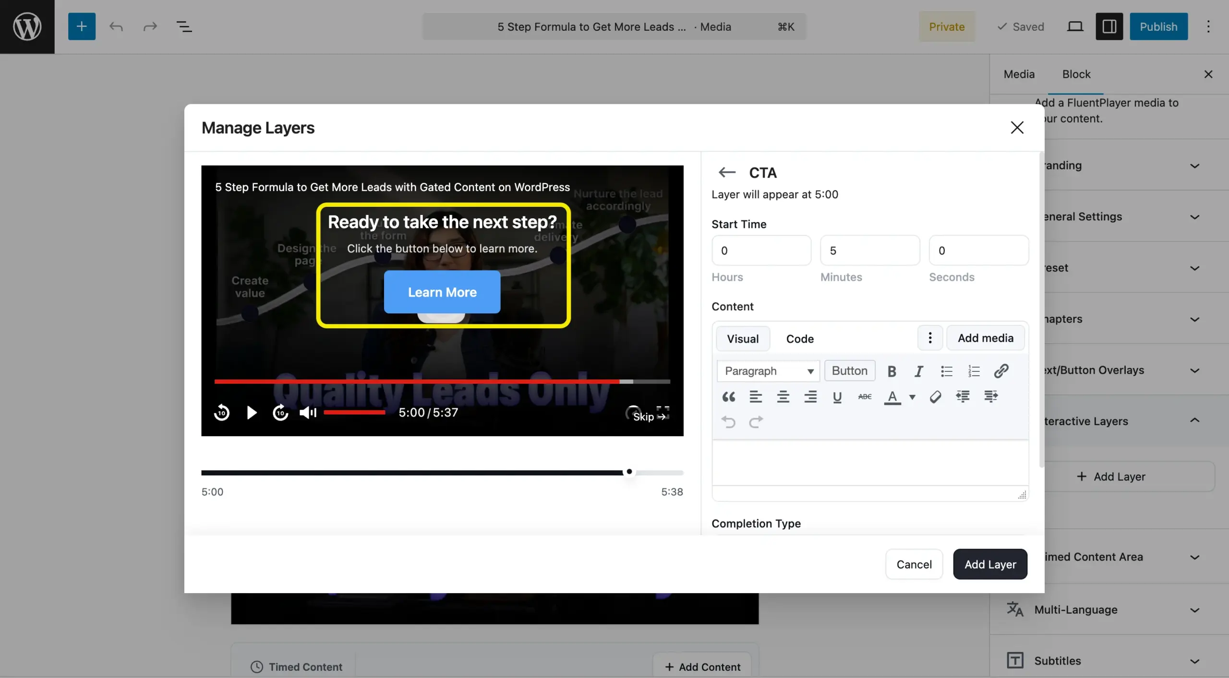The height and width of the screenshot is (678, 1229).
Task: Toggle bold formatting
Action: point(892,371)
